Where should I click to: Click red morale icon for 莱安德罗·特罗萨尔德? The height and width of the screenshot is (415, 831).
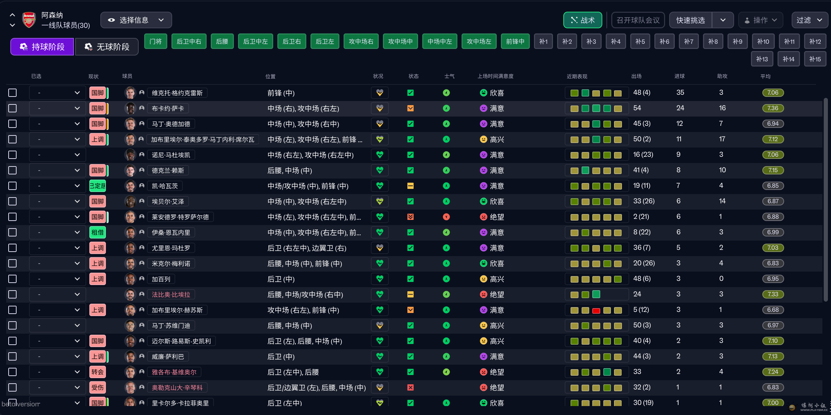pos(446,217)
